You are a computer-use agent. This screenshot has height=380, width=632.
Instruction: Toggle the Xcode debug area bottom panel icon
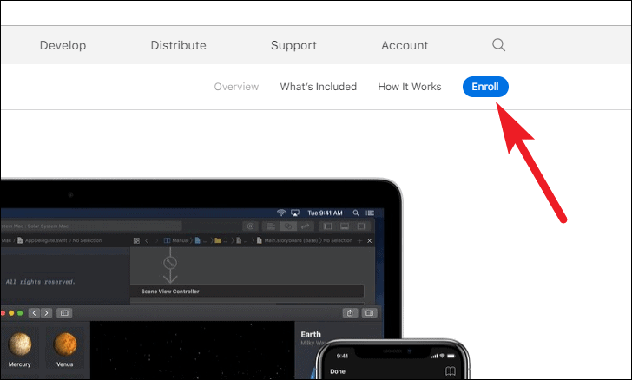(x=345, y=226)
